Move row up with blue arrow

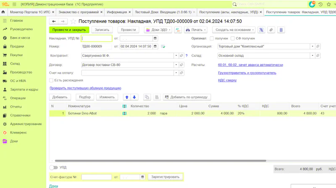point(126,97)
